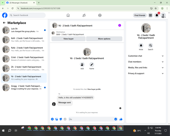Expand Privacy & support section
Viewport: 170px width, 136px height.
click(x=146, y=73)
